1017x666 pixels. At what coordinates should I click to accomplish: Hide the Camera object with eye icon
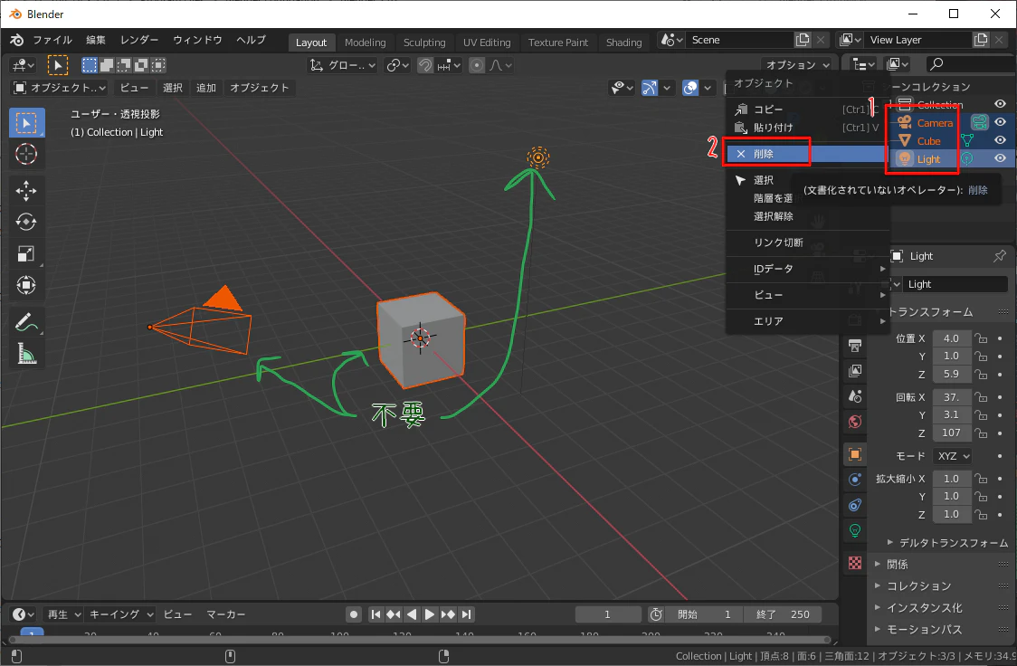(x=1000, y=122)
